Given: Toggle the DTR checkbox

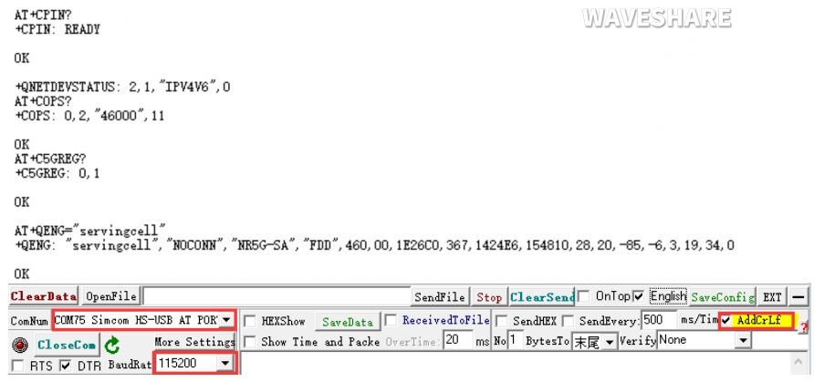Looking at the screenshot, I should pos(65,366).
